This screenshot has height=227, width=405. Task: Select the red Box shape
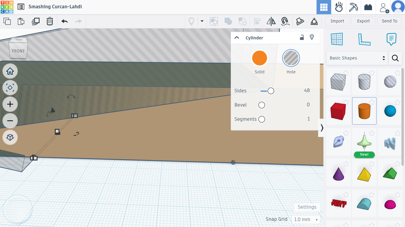click(338, 111)
